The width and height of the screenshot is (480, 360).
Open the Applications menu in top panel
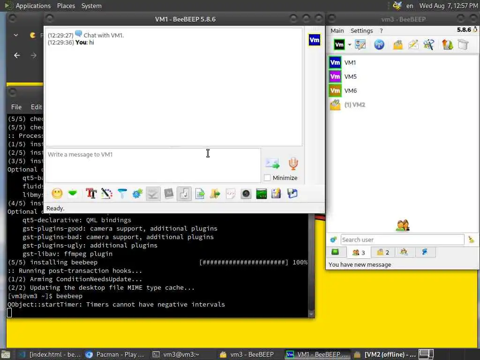click(x=33, y=6)
